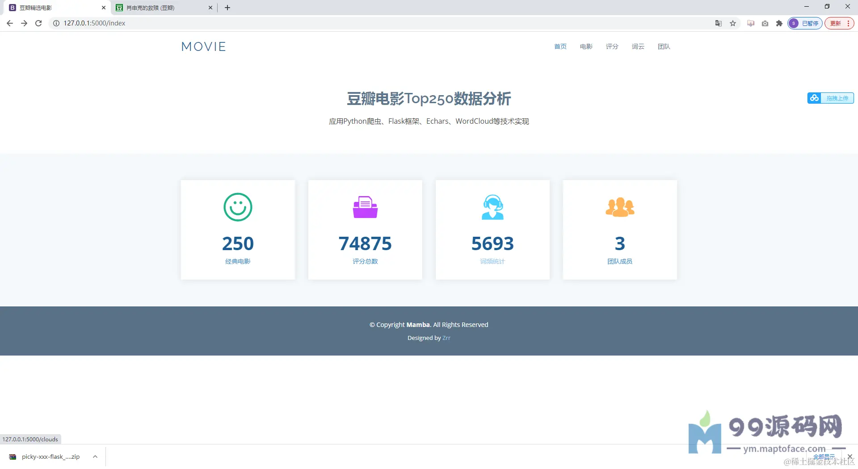Open the 经典电影 link

(238, 261)
